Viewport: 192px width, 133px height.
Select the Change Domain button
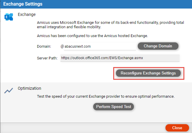[x=158, y=46]
